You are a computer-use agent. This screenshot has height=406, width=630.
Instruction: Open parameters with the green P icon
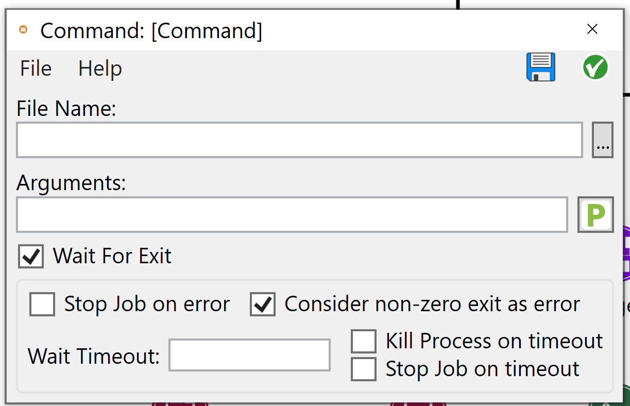point(595,214)
